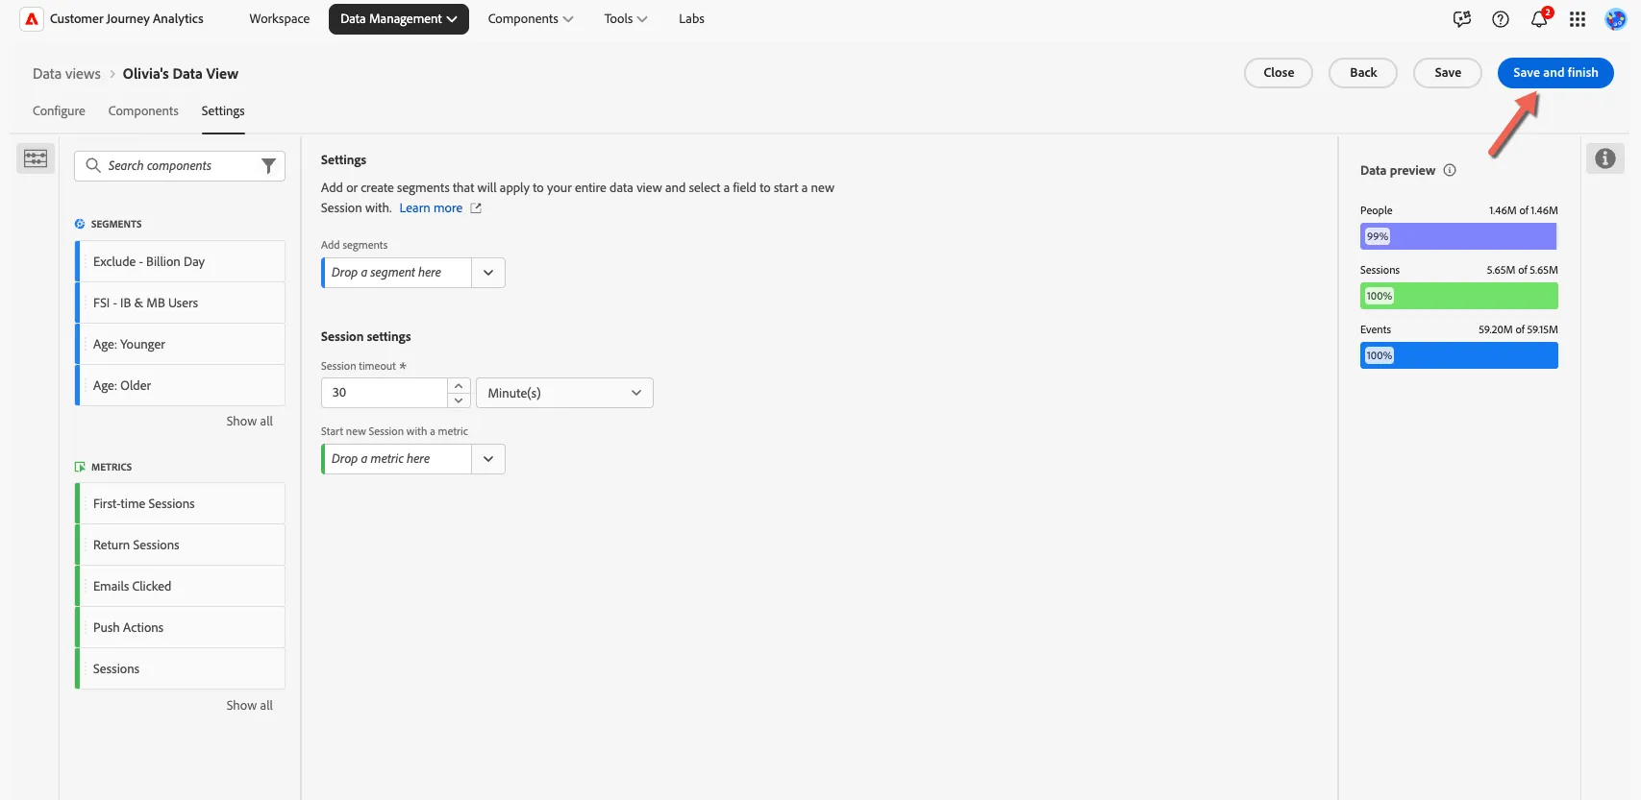
Task: Open the help question mark icon
Action: click(x=1501, y=19)
